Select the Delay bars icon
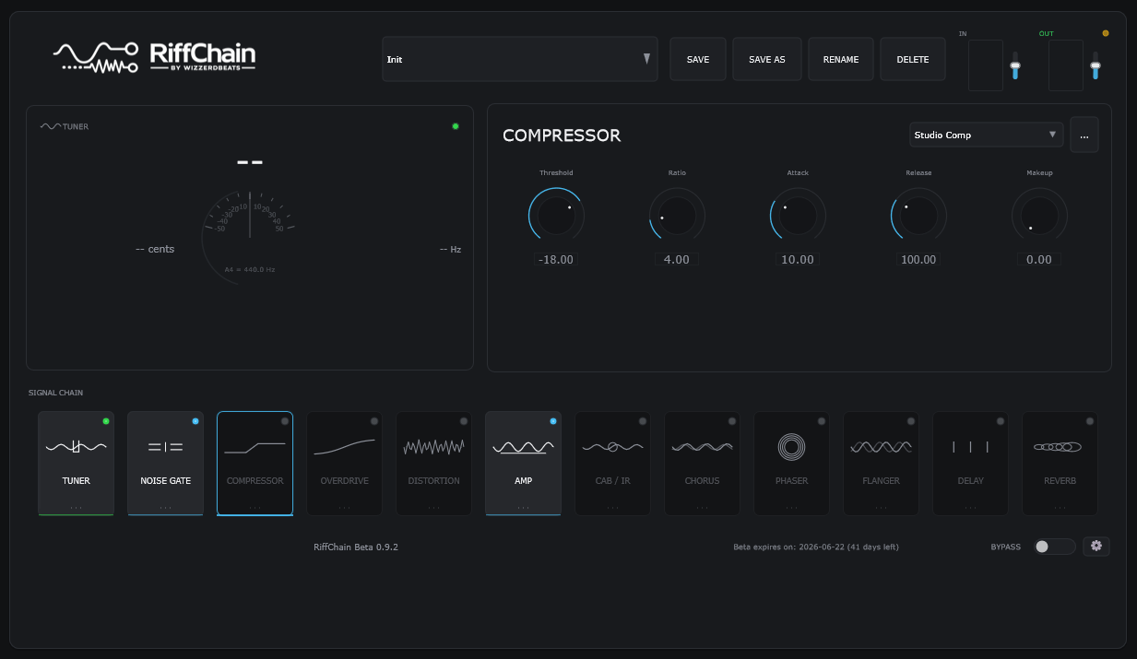This screenshot has width=1137, height=659. [x=970, y=447]
